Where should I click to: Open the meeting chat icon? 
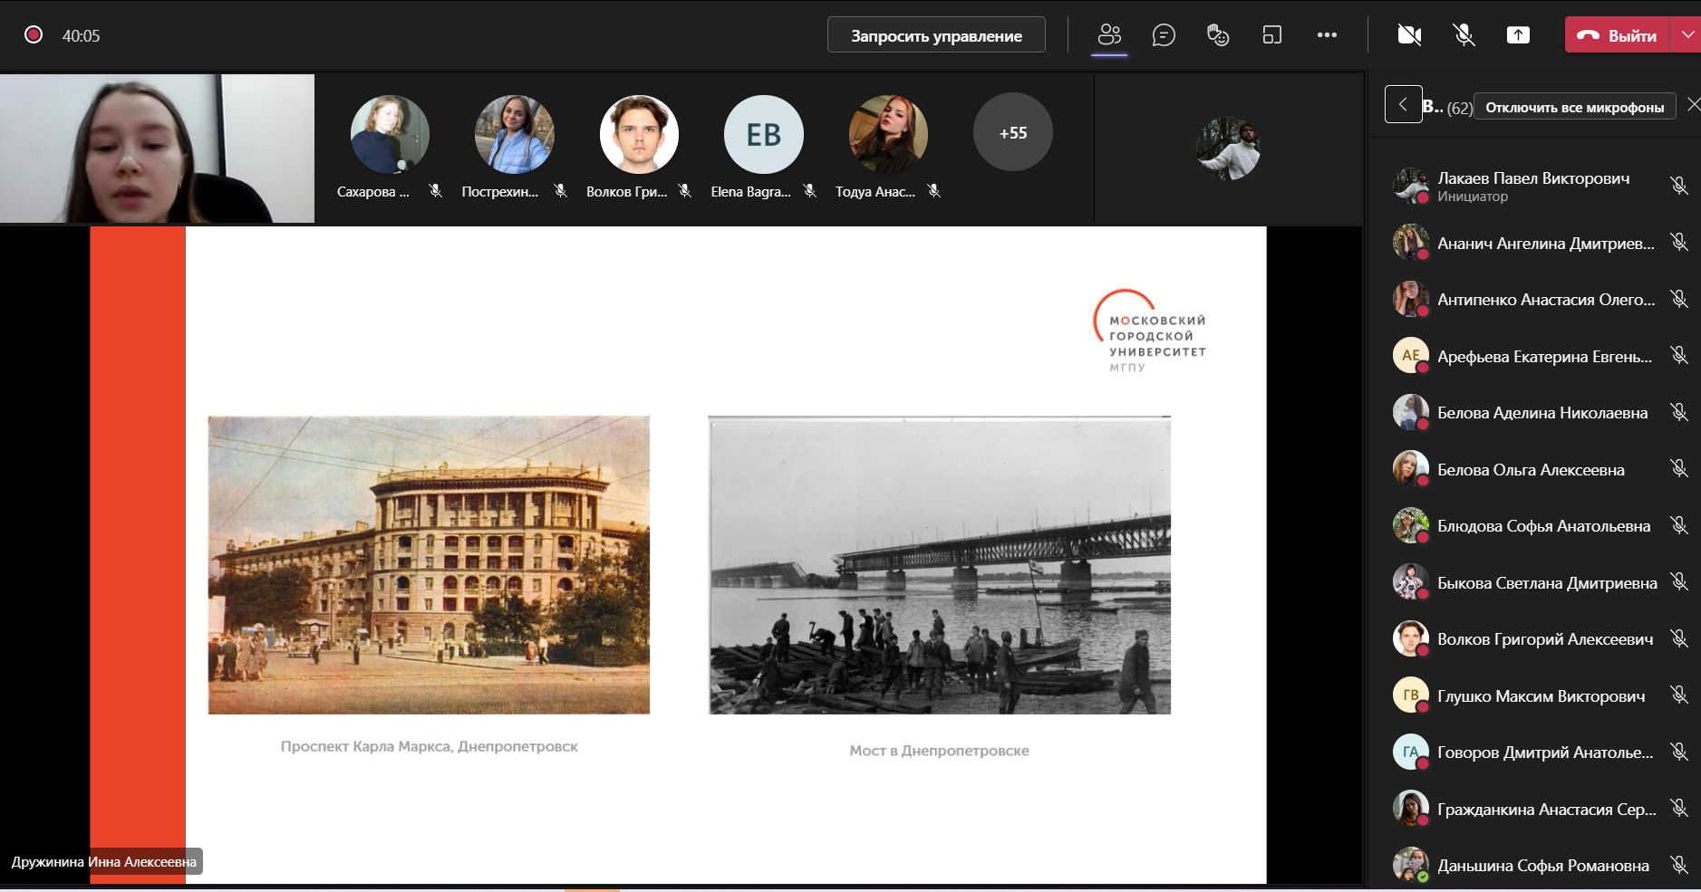pyautogui.click(x=1164, y=35)
